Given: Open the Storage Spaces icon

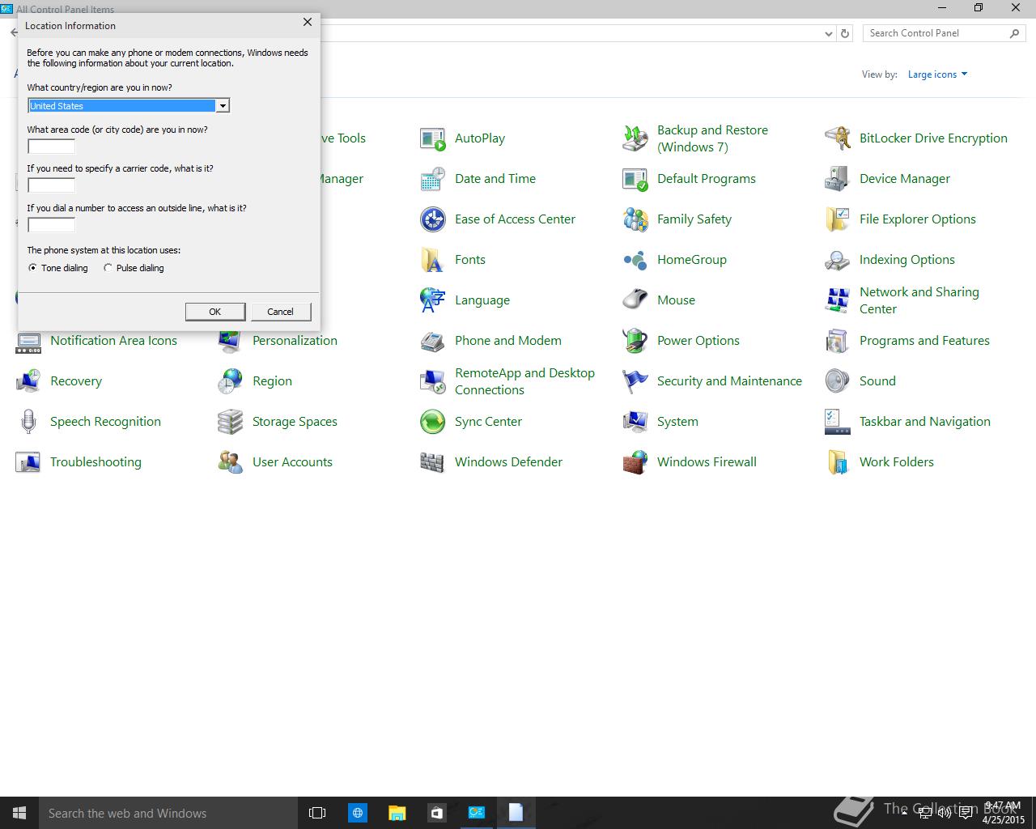Looking at the screenshot, I should (x=231, y=422).
